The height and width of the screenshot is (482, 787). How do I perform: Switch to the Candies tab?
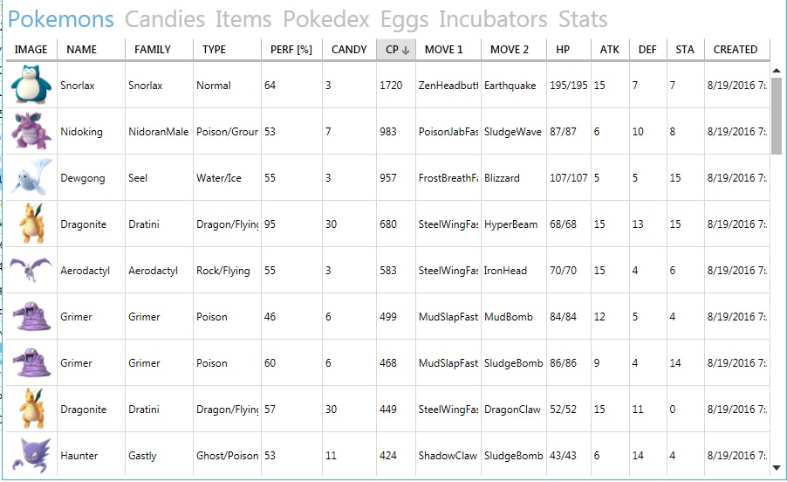[165, 19]
